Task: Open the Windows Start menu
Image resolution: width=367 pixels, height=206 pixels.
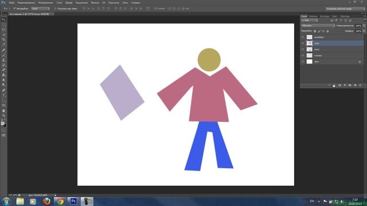Action: click(6, 201)
